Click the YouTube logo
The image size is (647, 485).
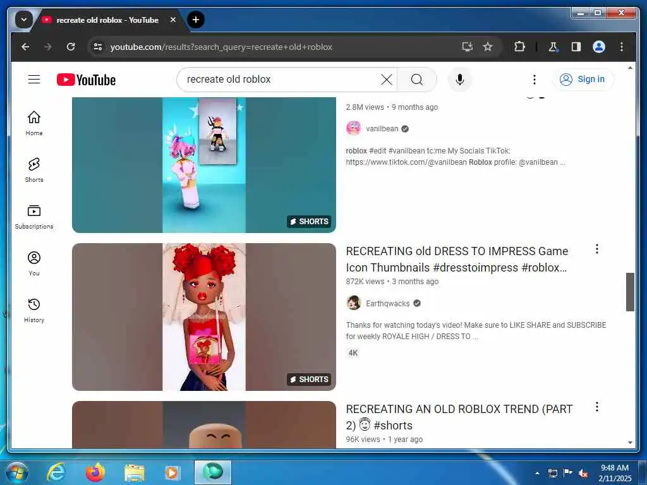click(86, 80)
